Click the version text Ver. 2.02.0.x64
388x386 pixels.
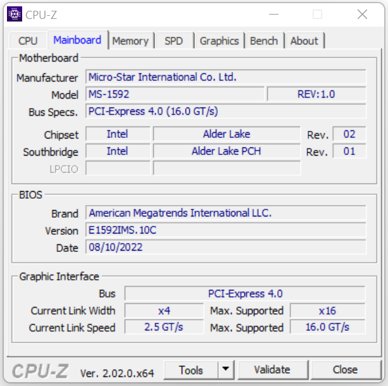click(117, 373)
